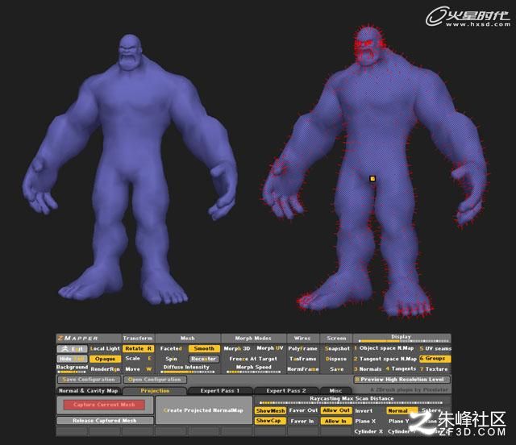Select 7 Texture display

click(434, 369)
